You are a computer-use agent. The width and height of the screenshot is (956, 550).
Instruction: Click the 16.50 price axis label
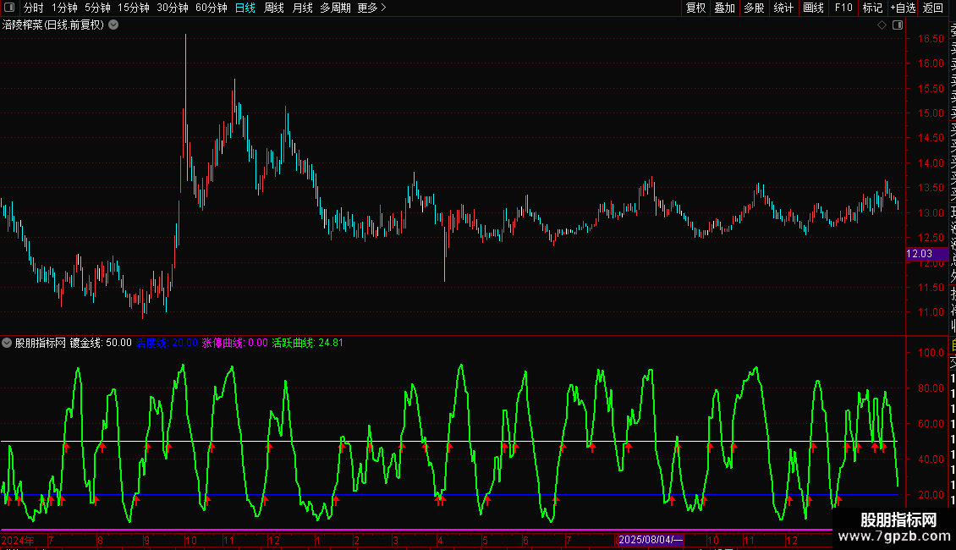pyautogui.click(x=931, y=38)
